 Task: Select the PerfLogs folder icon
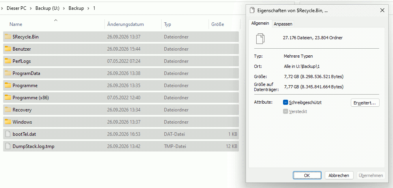tap(8, 61)
